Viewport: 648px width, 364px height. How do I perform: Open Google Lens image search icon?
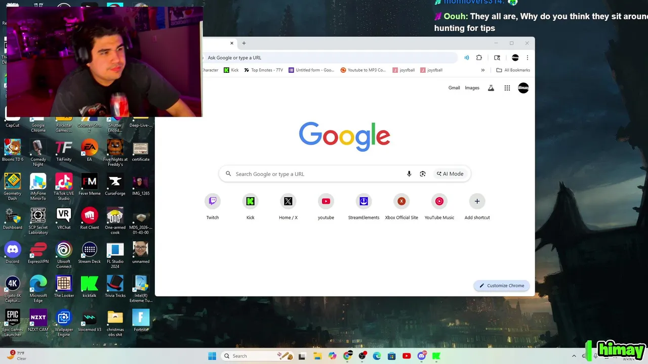pyautogui.click(x=423, y=174)
